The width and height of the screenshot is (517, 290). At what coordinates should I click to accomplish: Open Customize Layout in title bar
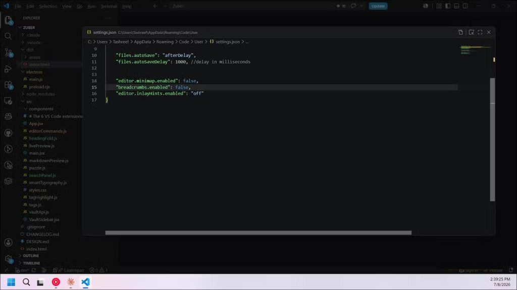point(439,6)
